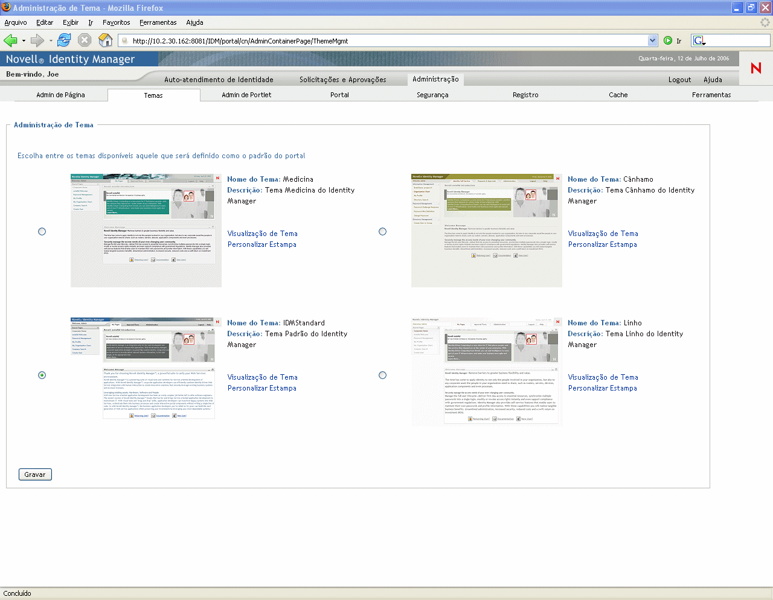Click the Ajuda link next to Logout
The image size is (773, 600).
713,80
